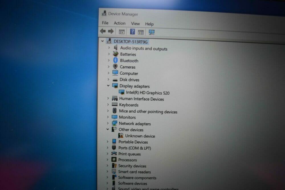This screenshot has width=285, height=190.
Task: Select the Monitors label
Action: [x=127, y=117]
